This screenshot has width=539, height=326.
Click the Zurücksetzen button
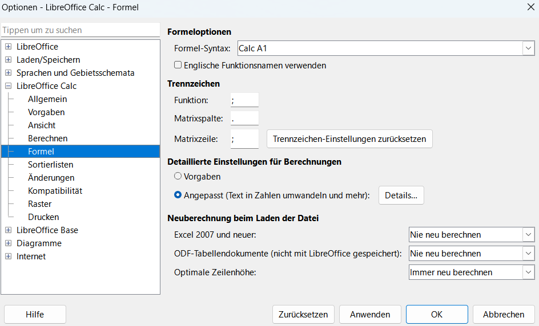point(303,315)
